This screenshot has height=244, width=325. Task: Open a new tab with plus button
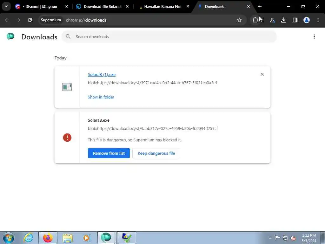tap(260, 7)
